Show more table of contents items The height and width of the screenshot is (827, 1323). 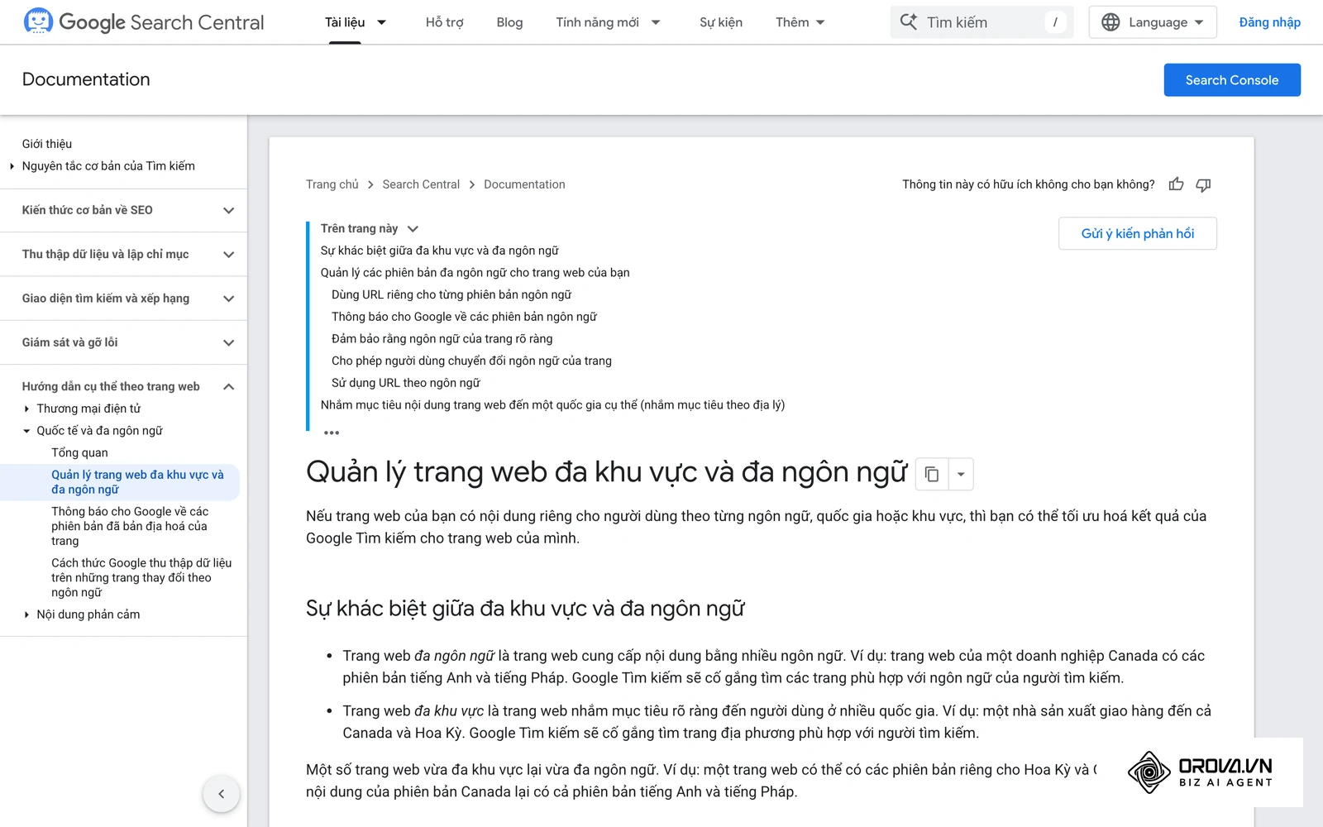tap(332, 433)
